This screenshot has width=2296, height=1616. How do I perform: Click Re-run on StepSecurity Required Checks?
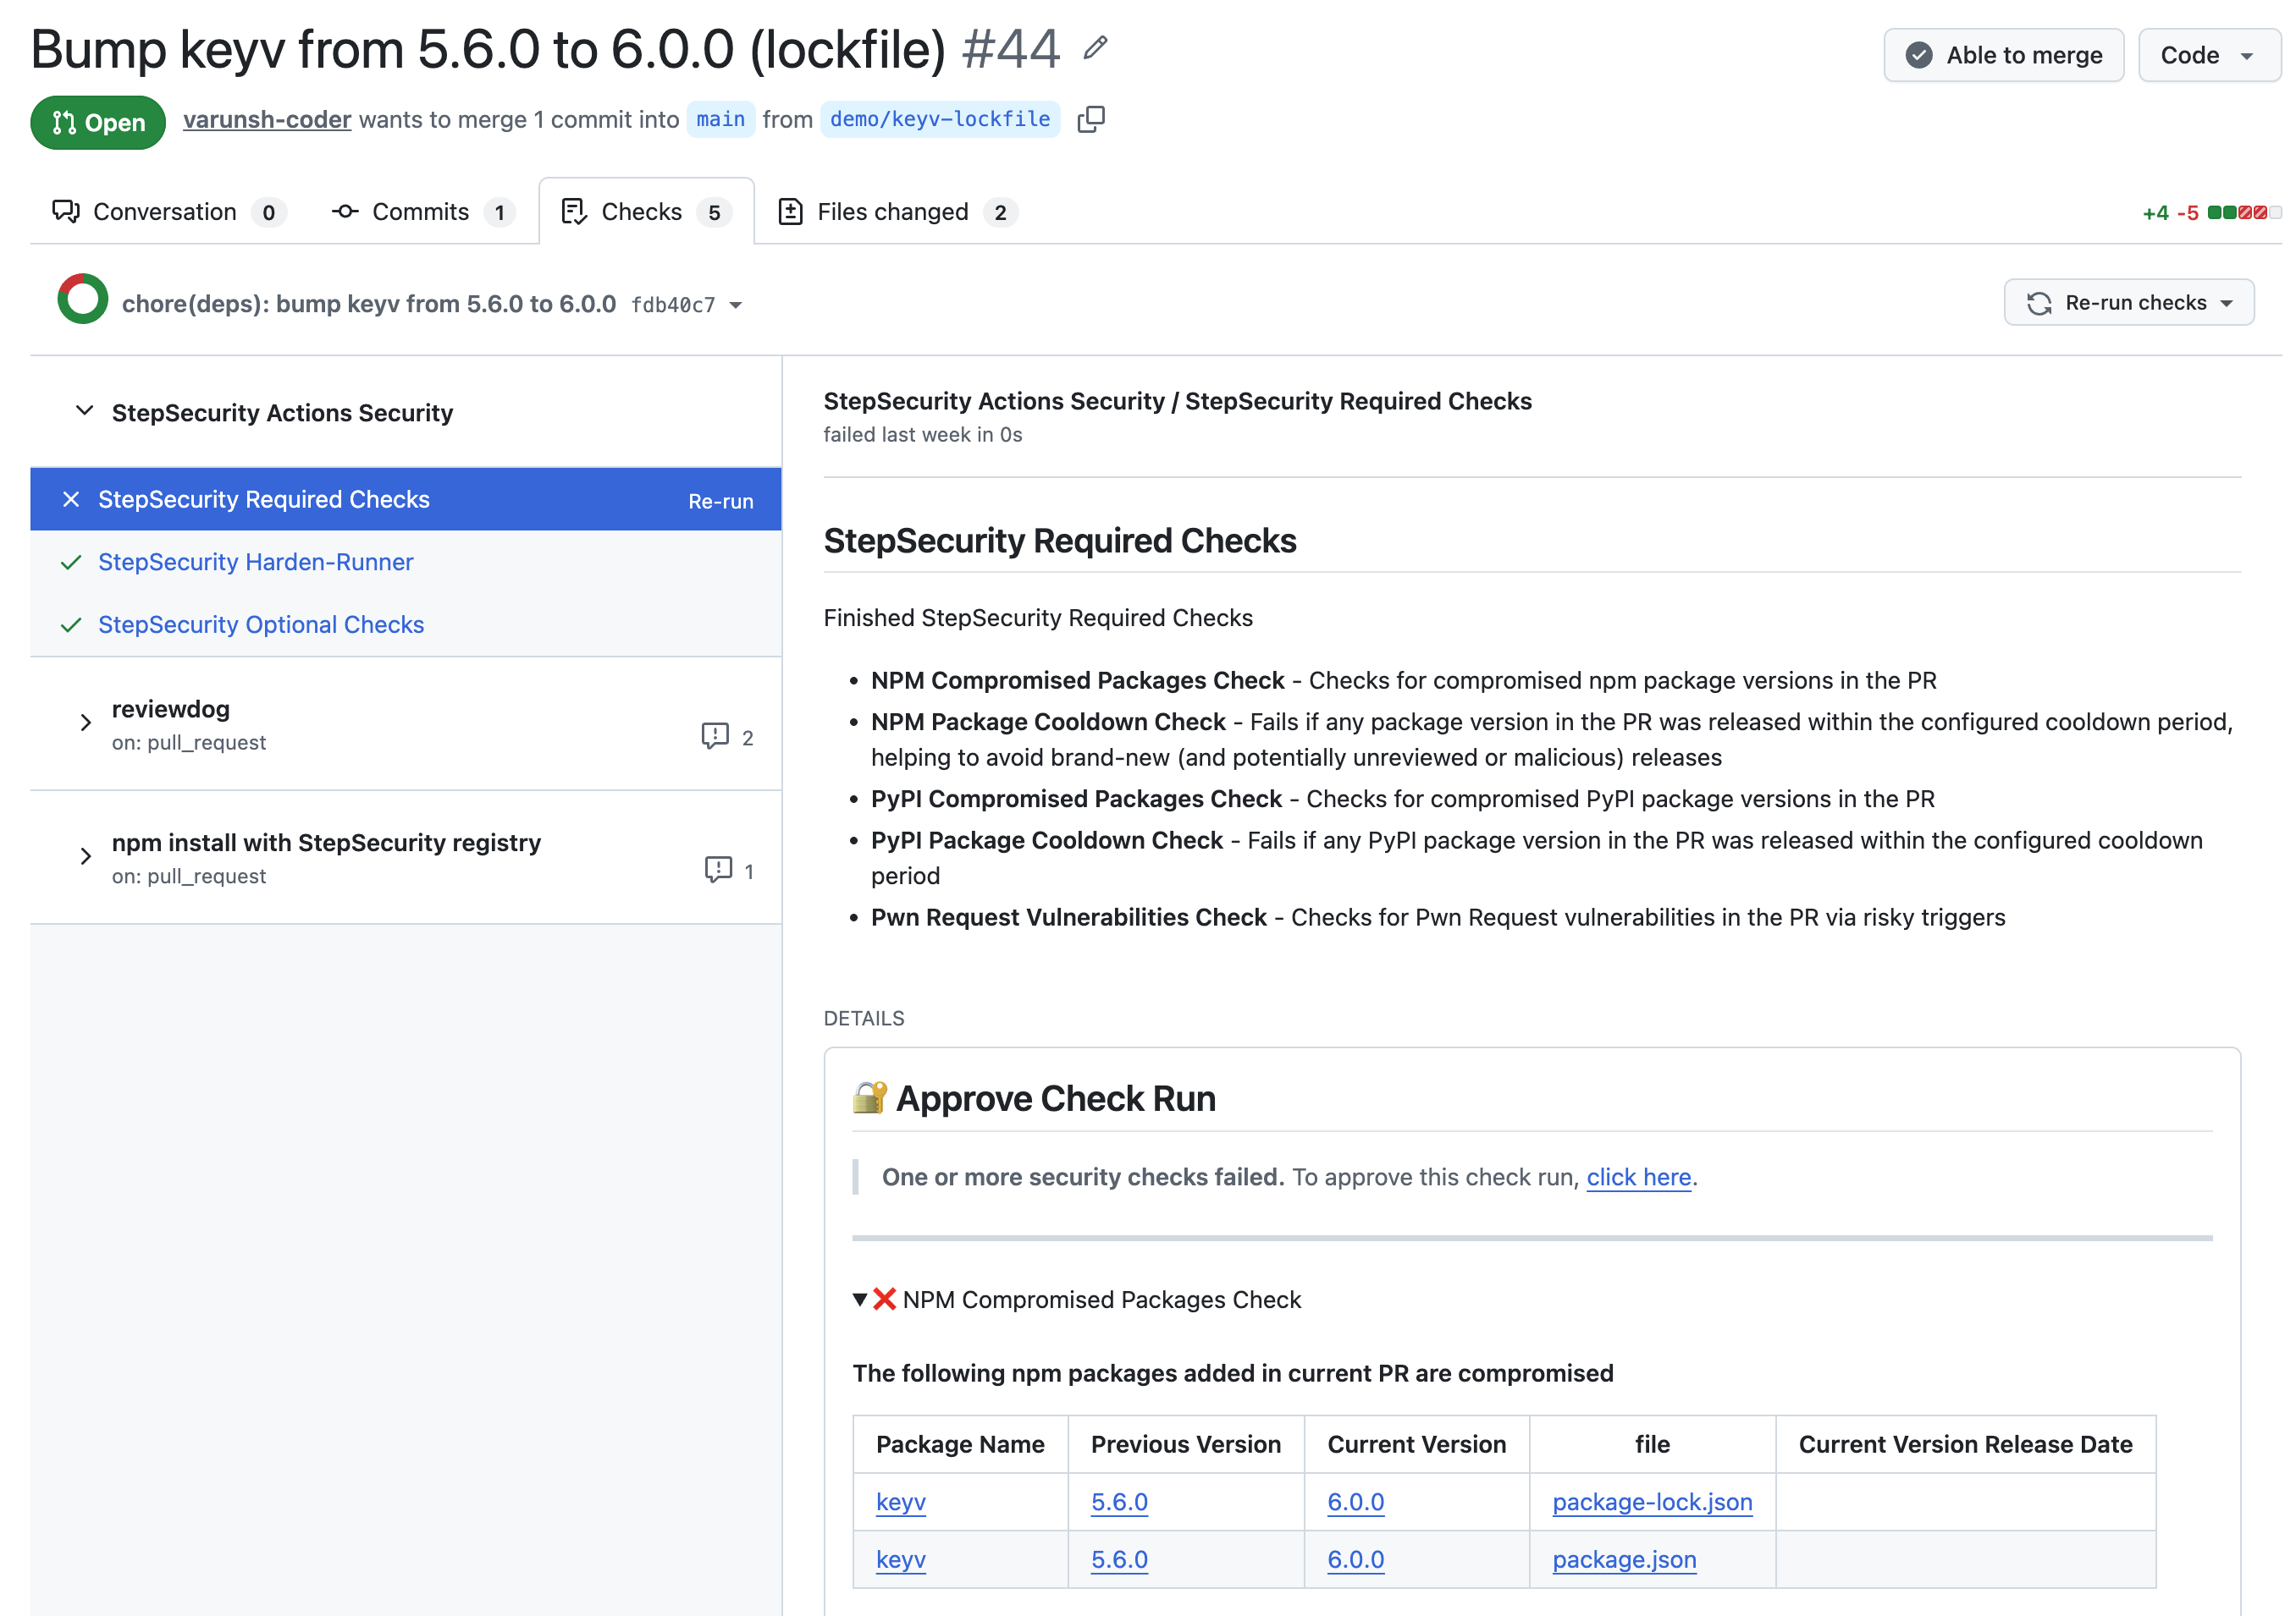pyautogui.click(x=720, y=501)
